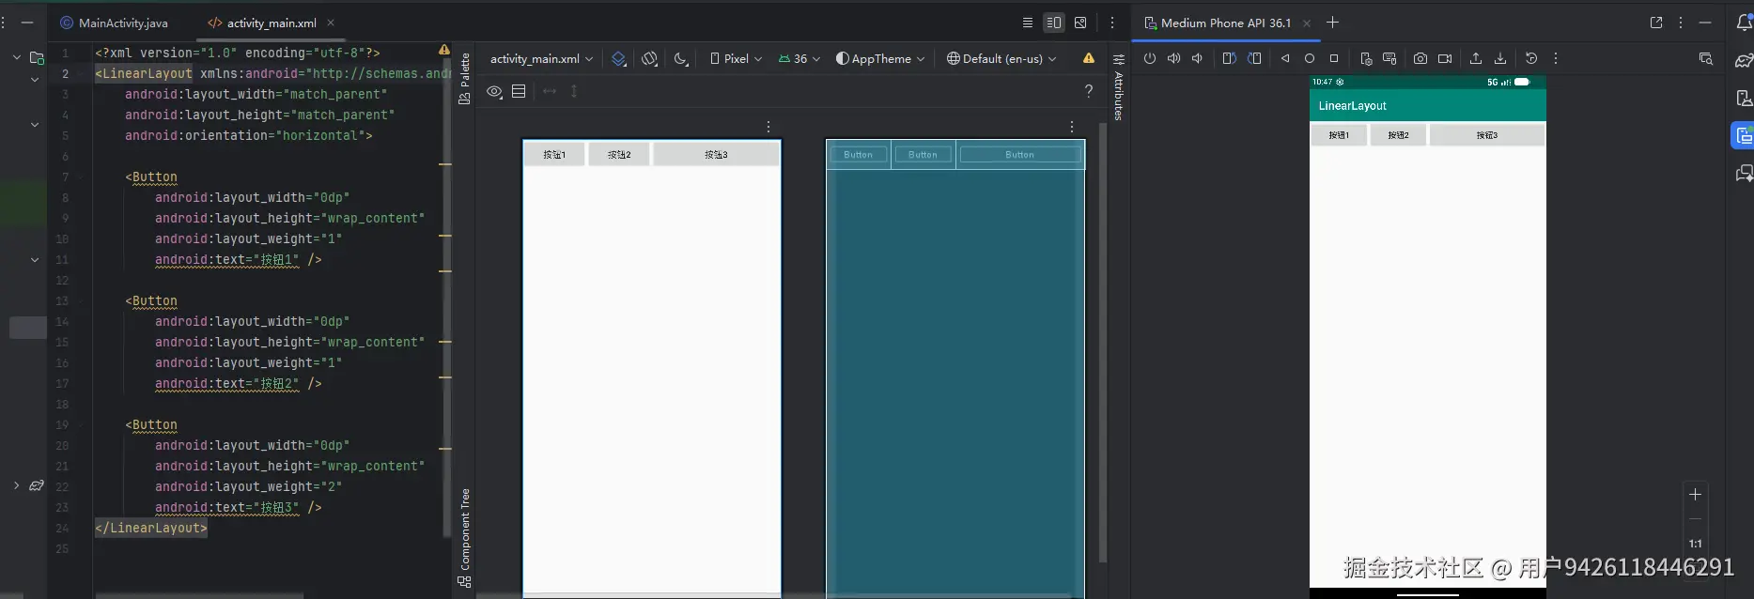Start screen recording with video camera icon
1754x599 pixels.
1445,58
